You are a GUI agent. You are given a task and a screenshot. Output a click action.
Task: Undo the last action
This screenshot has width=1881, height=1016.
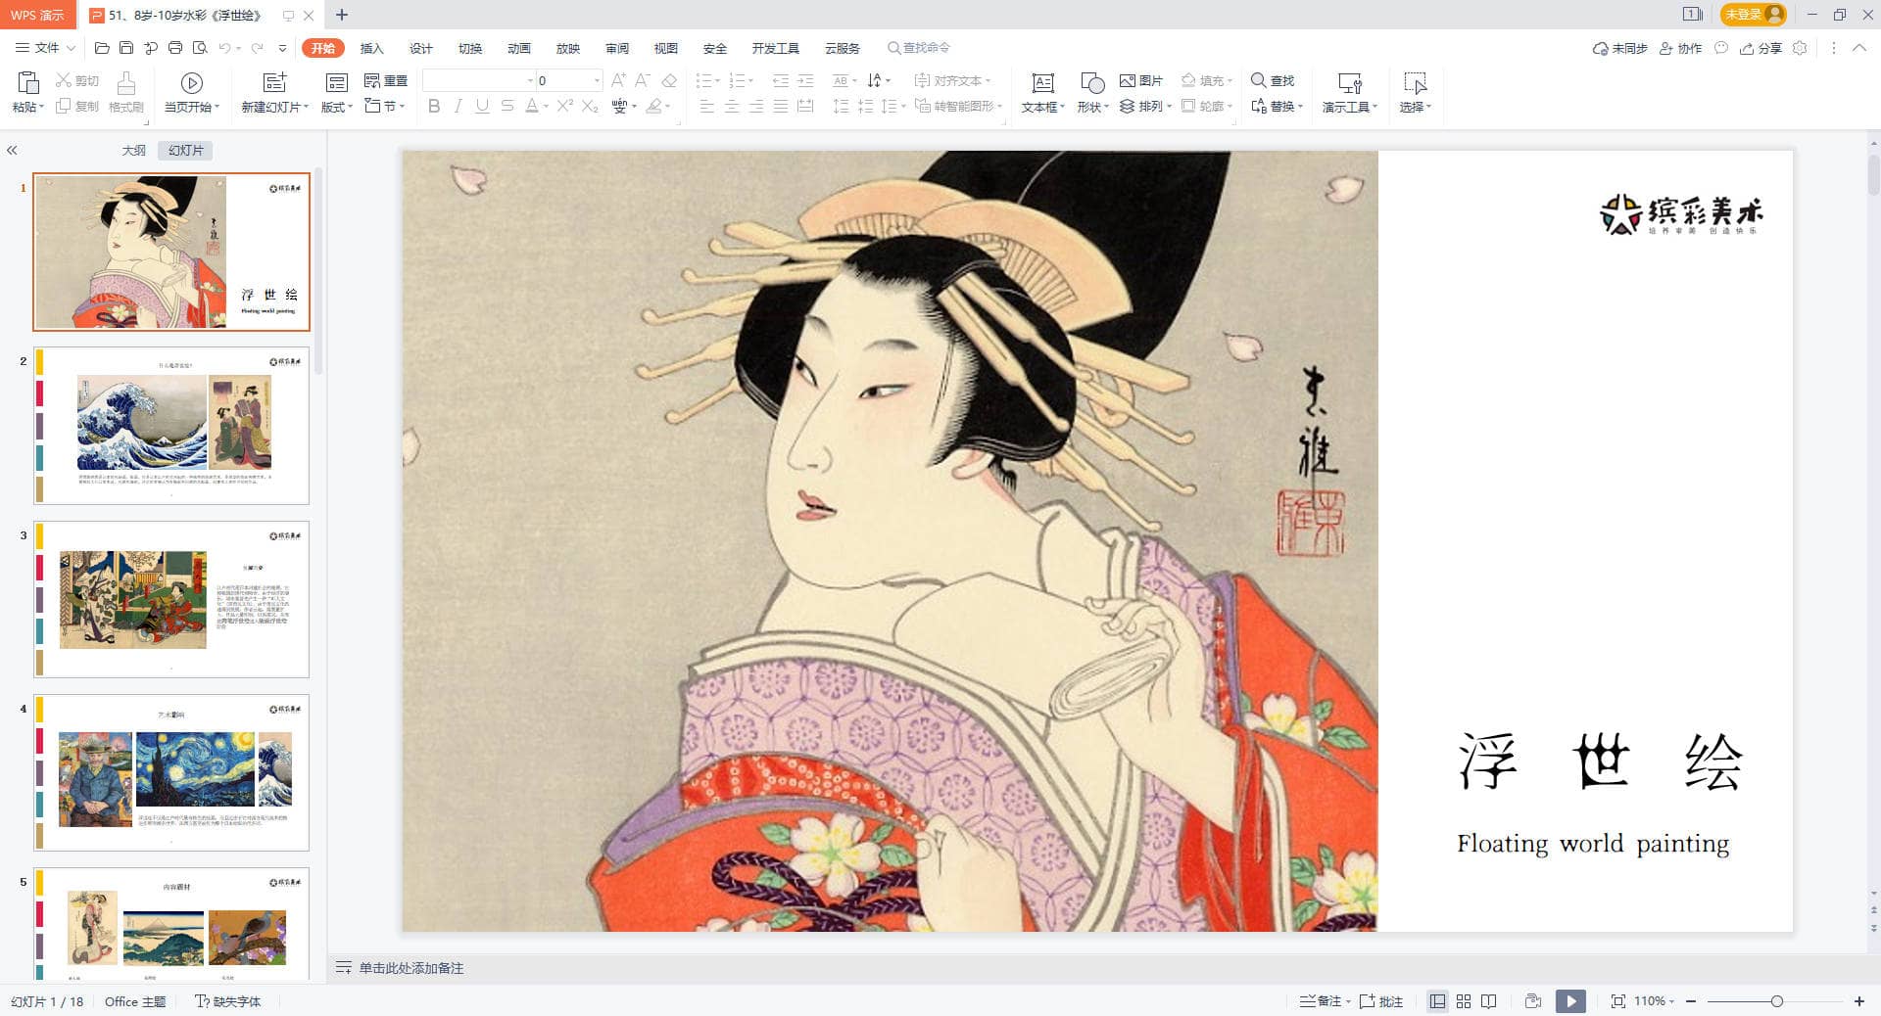click(x=225, y=48)
